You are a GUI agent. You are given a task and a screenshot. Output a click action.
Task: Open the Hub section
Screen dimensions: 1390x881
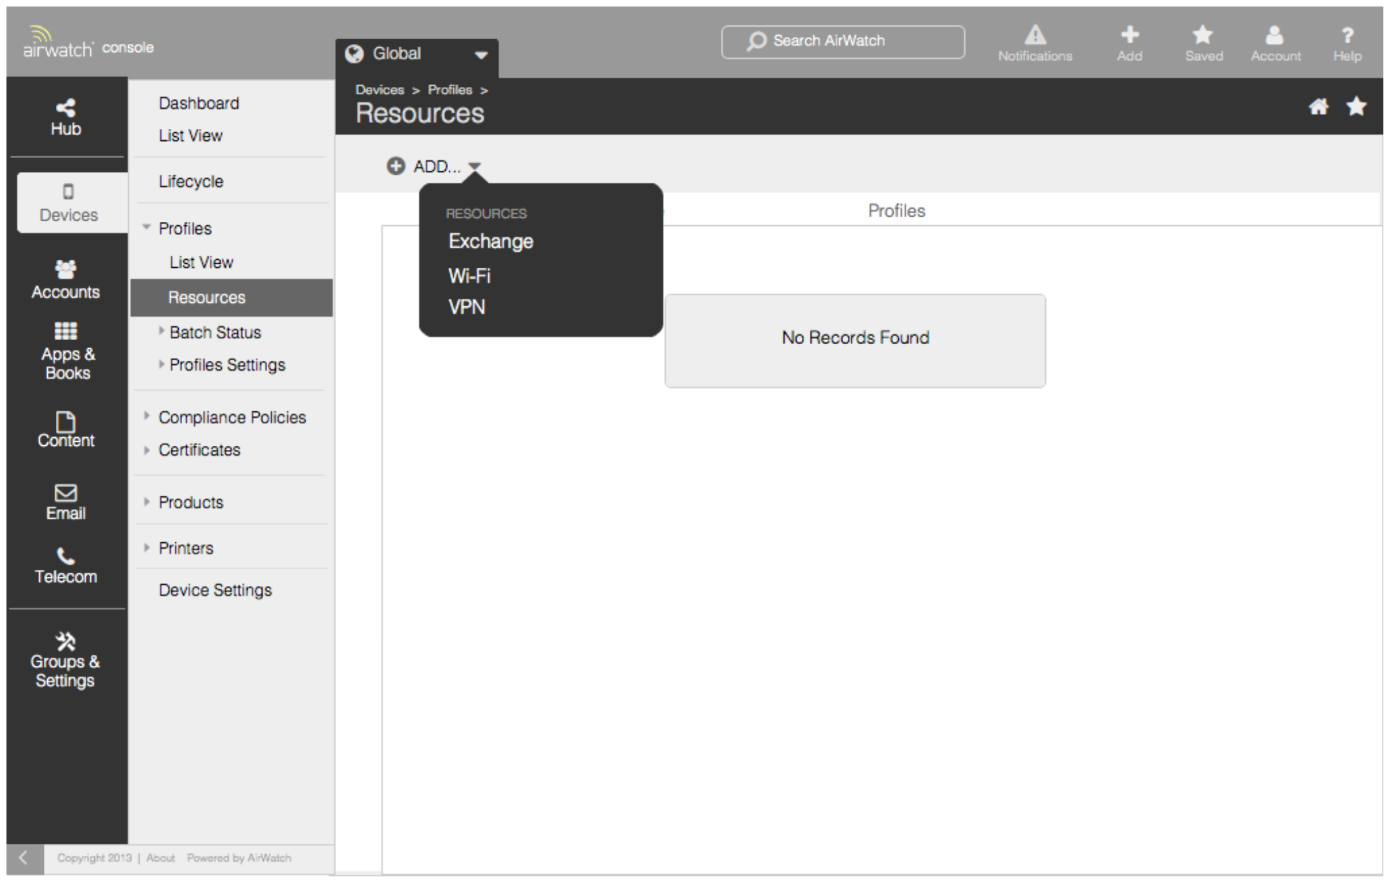66,117
